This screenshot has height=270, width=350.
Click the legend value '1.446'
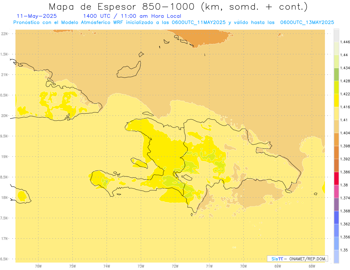tap(345, 42)
